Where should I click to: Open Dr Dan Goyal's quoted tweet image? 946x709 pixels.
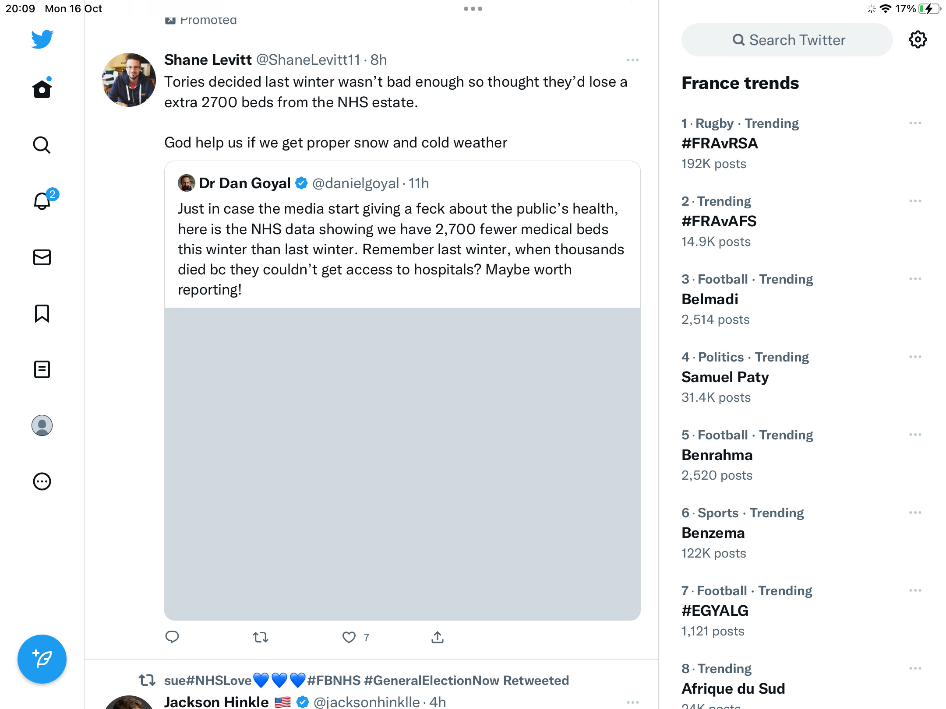tap(402, 464)
